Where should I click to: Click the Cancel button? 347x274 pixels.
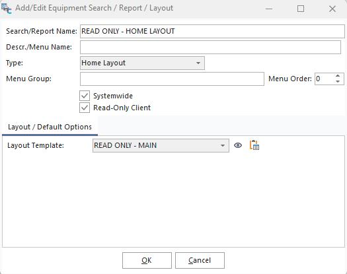point(200,260)
